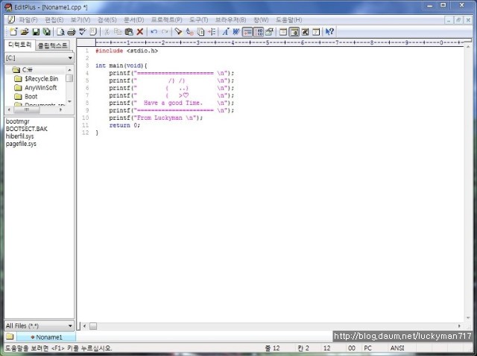Click the Cut scissors icon
Image resolution: width=477 pixels, height=356 pixels.
107,31
